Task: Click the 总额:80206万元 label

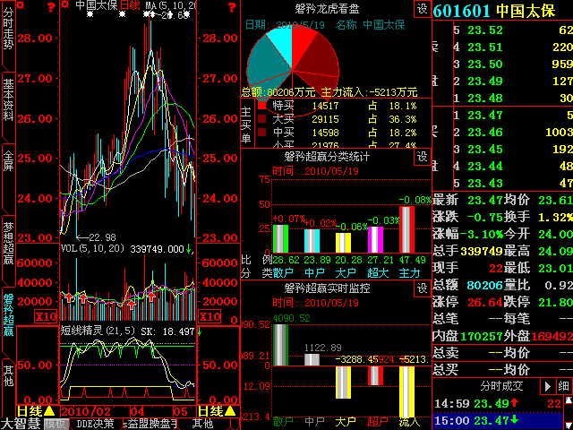Action: pyautogui.click(x=278, y=92)
